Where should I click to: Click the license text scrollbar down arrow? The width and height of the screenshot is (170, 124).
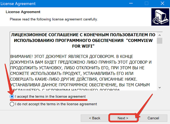159,88
